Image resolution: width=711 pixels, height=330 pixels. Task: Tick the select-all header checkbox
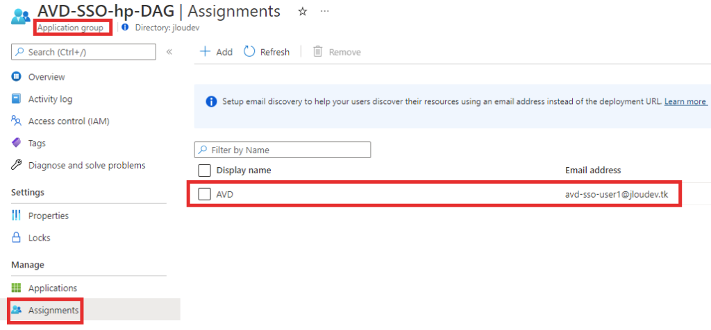pos(205,171)
